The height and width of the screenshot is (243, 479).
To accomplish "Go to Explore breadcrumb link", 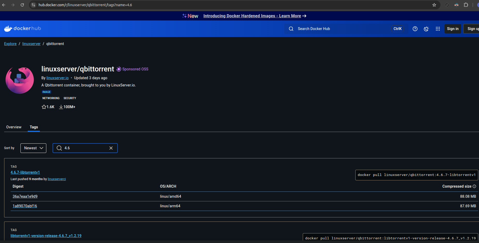I will (10, 44).
